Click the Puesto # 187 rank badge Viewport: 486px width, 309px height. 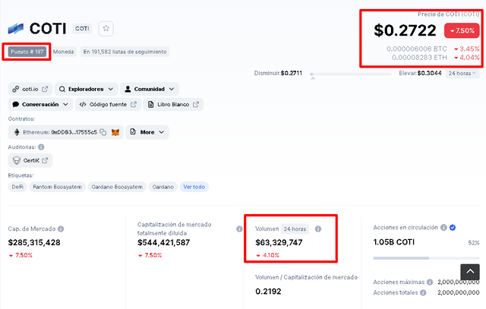[27, 52]
